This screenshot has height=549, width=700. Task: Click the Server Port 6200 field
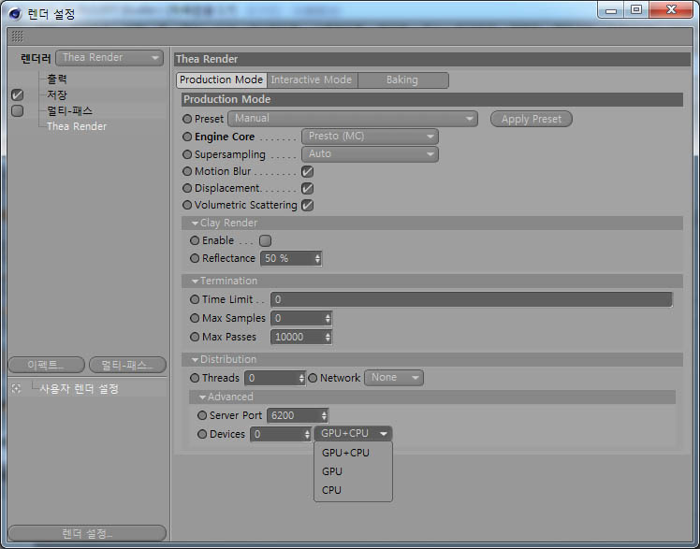tap(294, 415)
